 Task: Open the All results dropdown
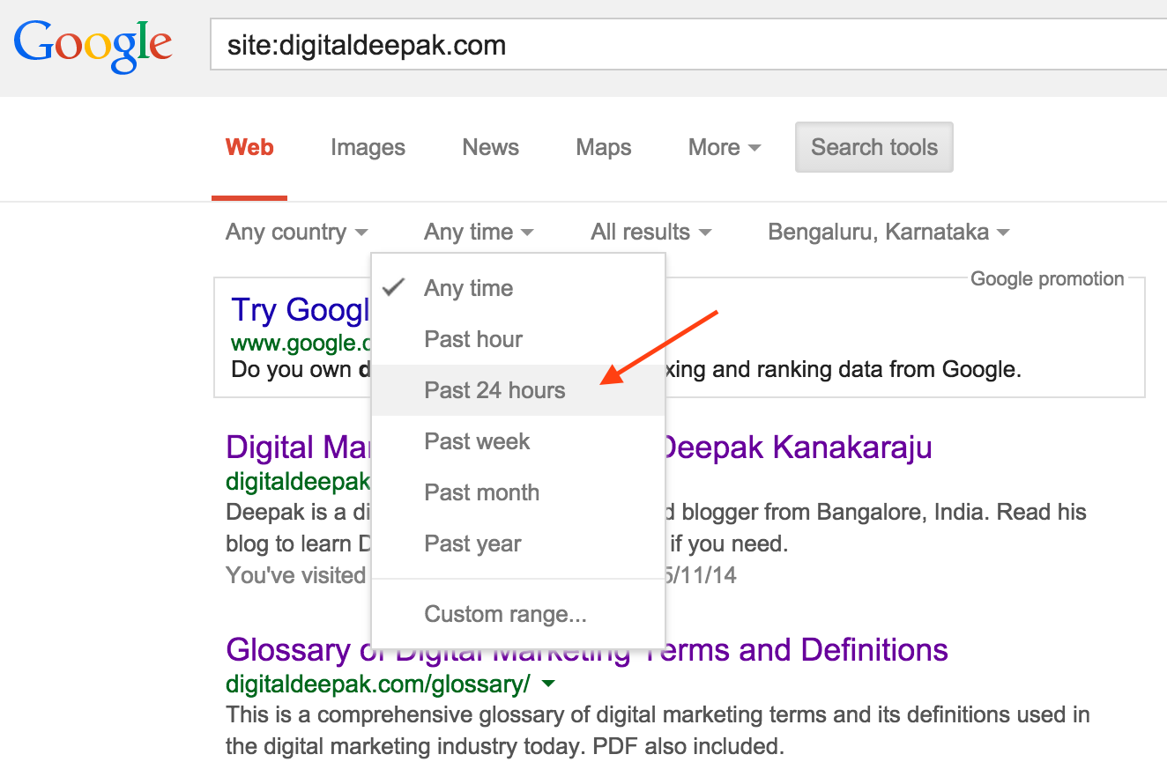[650, 232]
